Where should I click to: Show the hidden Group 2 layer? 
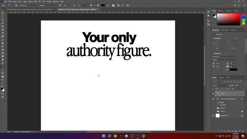[213, 108]
